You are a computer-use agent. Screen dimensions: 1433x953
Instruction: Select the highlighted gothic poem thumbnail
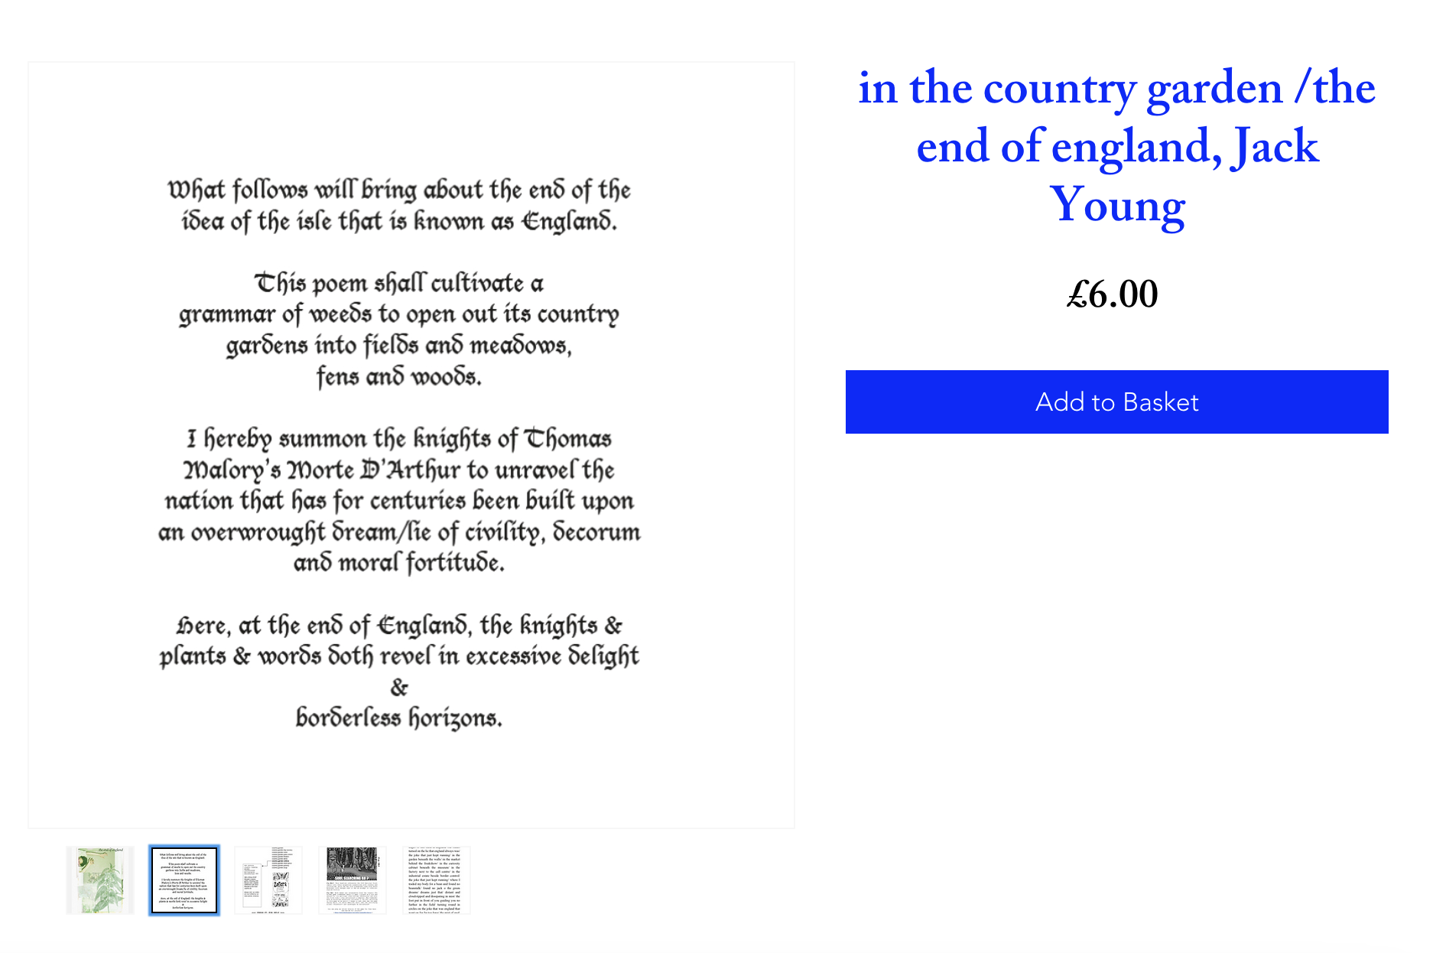[184, 880]
